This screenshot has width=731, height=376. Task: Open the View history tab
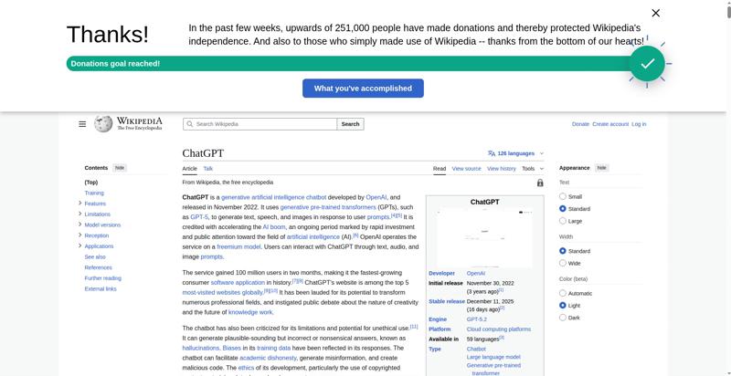pos(501,169)
